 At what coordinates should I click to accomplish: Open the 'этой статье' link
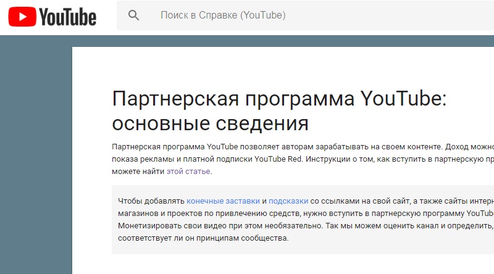point(188,172)
